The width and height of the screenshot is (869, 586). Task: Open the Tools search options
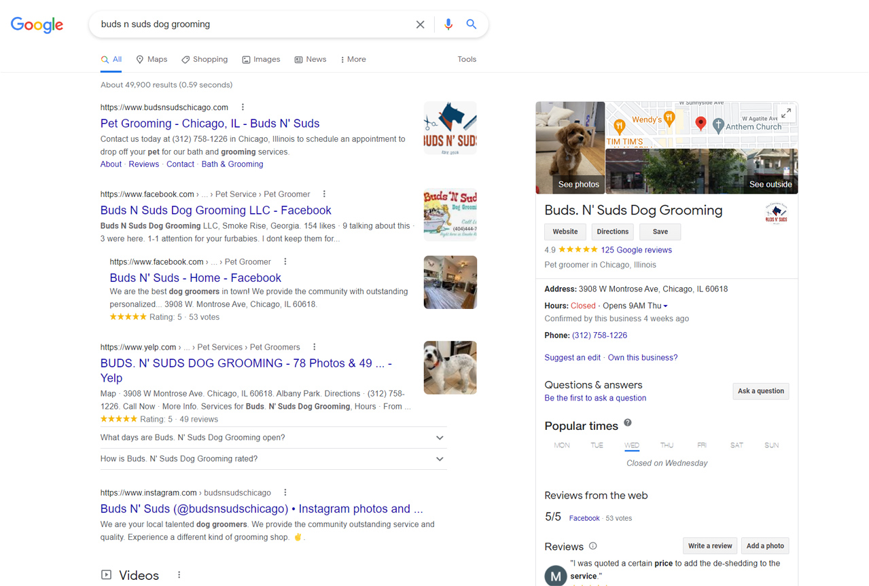pos(467,60)
